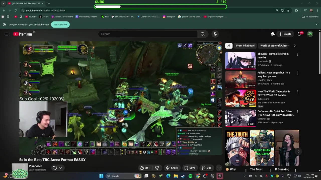Select the From Pikabooirl chip
The height and width of the screenshot is (180, 321).
(x=245, y=46)
